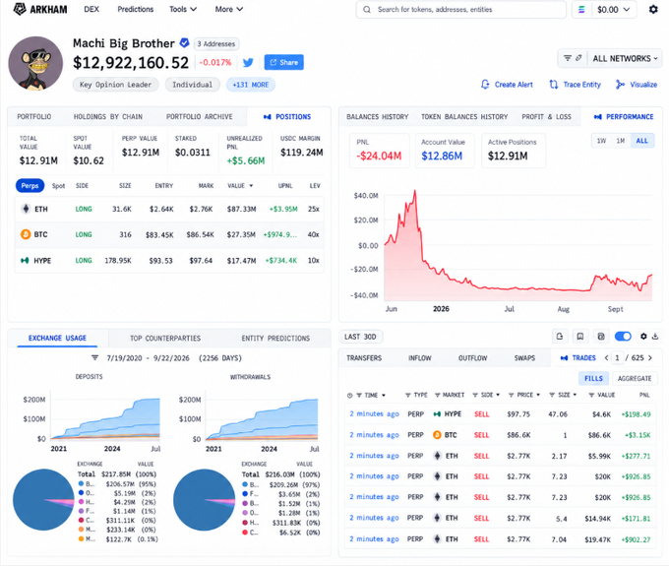Click the withdrawals pie chart
This screenshot has width=669, height=566.
click(x=204, y=500)
